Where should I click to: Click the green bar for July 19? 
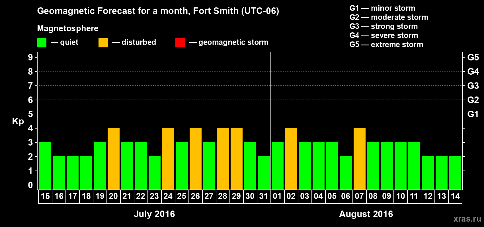click(100, 166)
